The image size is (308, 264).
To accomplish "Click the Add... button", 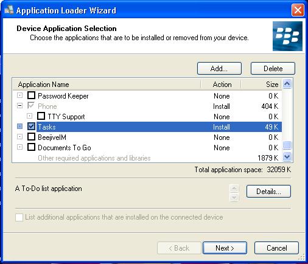I will point(219,69).
